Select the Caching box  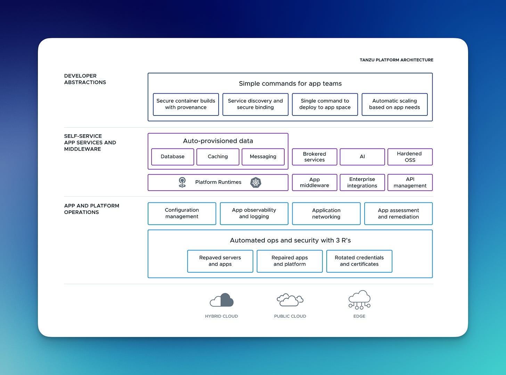[x=218, y=157]
